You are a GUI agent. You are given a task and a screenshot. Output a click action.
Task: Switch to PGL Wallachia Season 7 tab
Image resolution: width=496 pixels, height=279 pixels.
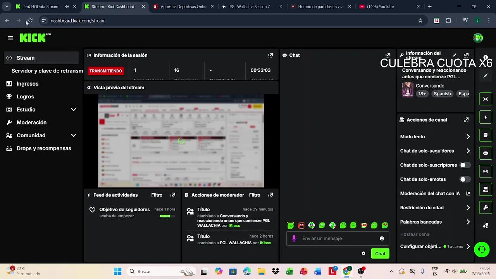click(252, 7)
